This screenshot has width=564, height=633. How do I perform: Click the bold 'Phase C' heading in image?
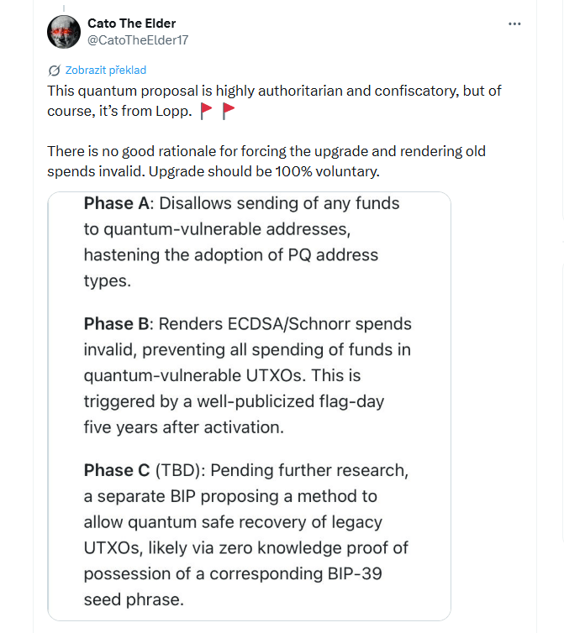tap(119, 470)
